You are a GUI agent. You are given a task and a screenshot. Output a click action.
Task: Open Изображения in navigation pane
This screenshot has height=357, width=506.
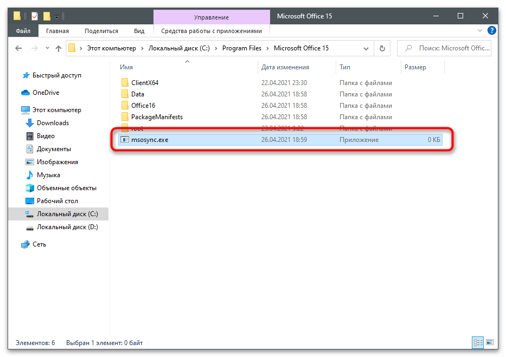click(57, 162)
